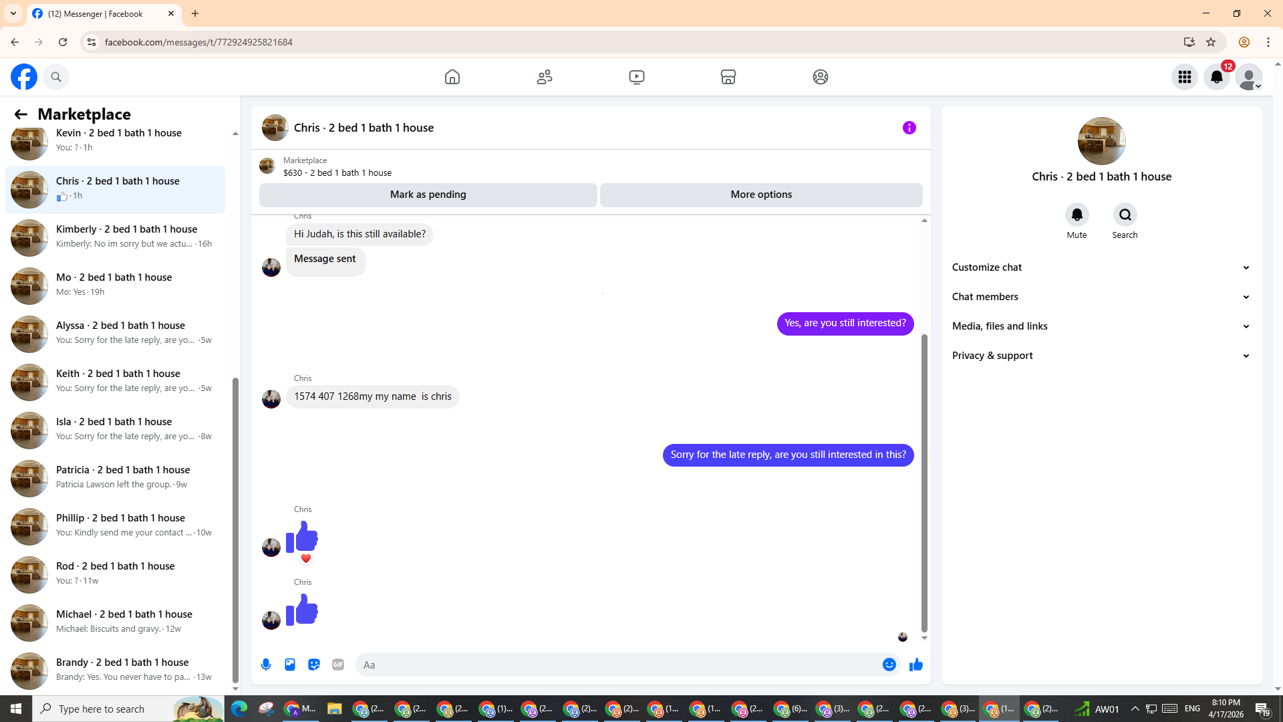Expand Chat members section

(1101, 297)
